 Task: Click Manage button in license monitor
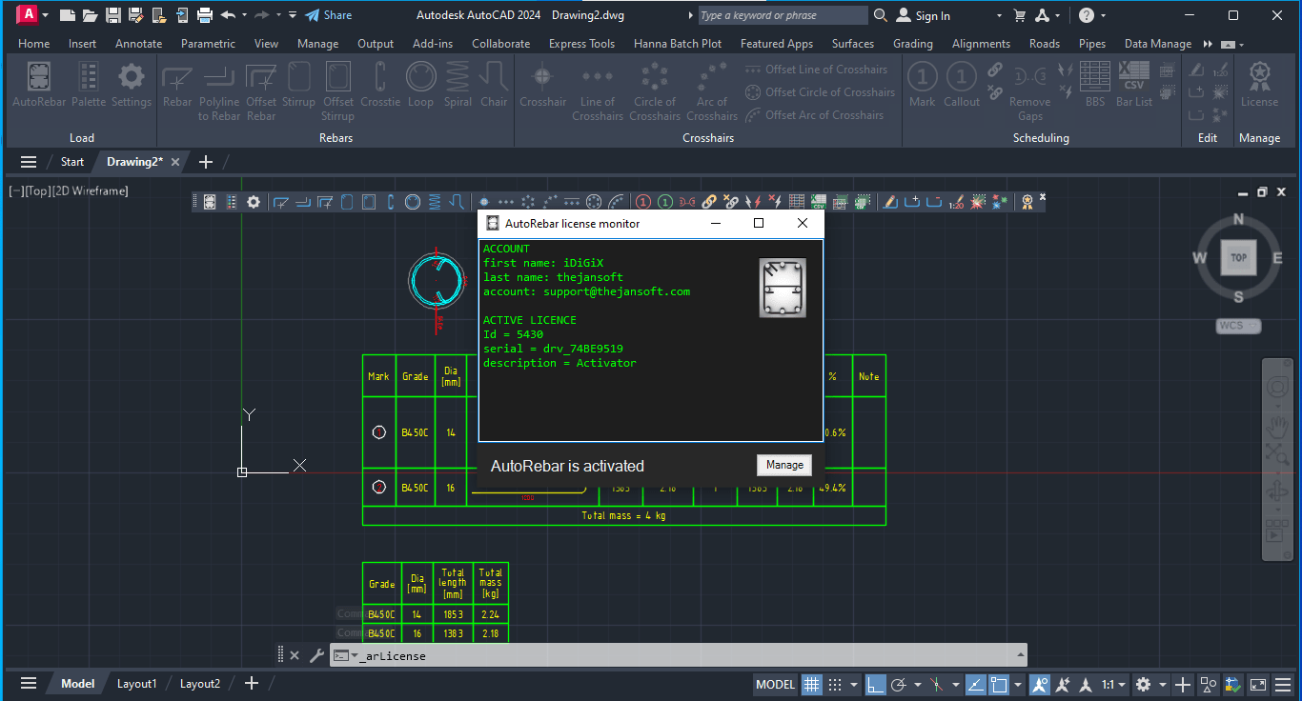point(784,465)
